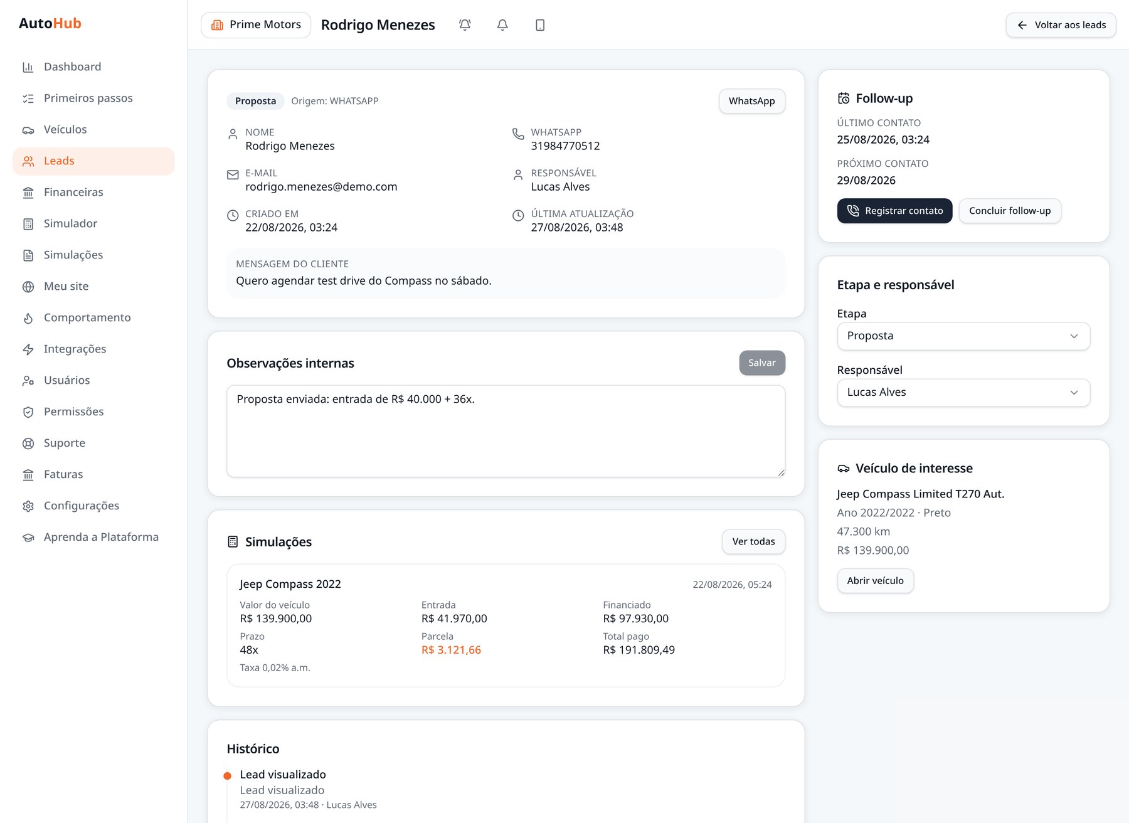
Task: Click parcela value R$ 3.121,66
Action: [x=451, y=650]
